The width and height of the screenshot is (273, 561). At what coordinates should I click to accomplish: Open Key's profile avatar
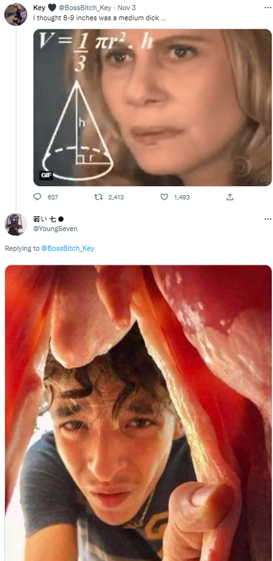coord(16,15)
